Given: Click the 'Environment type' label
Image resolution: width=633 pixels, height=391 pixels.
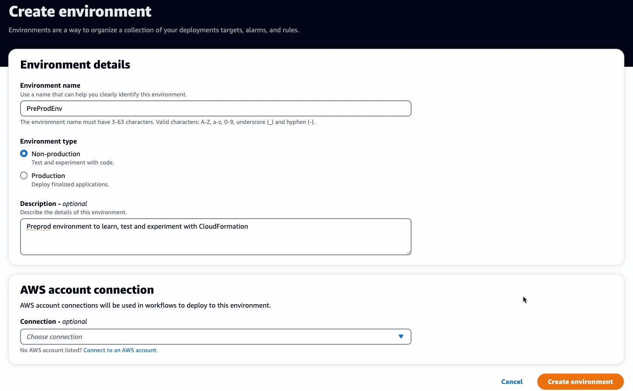Looking at the screenshot, I should tap(48, 141).
